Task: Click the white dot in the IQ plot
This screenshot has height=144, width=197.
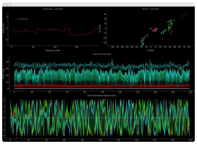Action: pos(151,28)
